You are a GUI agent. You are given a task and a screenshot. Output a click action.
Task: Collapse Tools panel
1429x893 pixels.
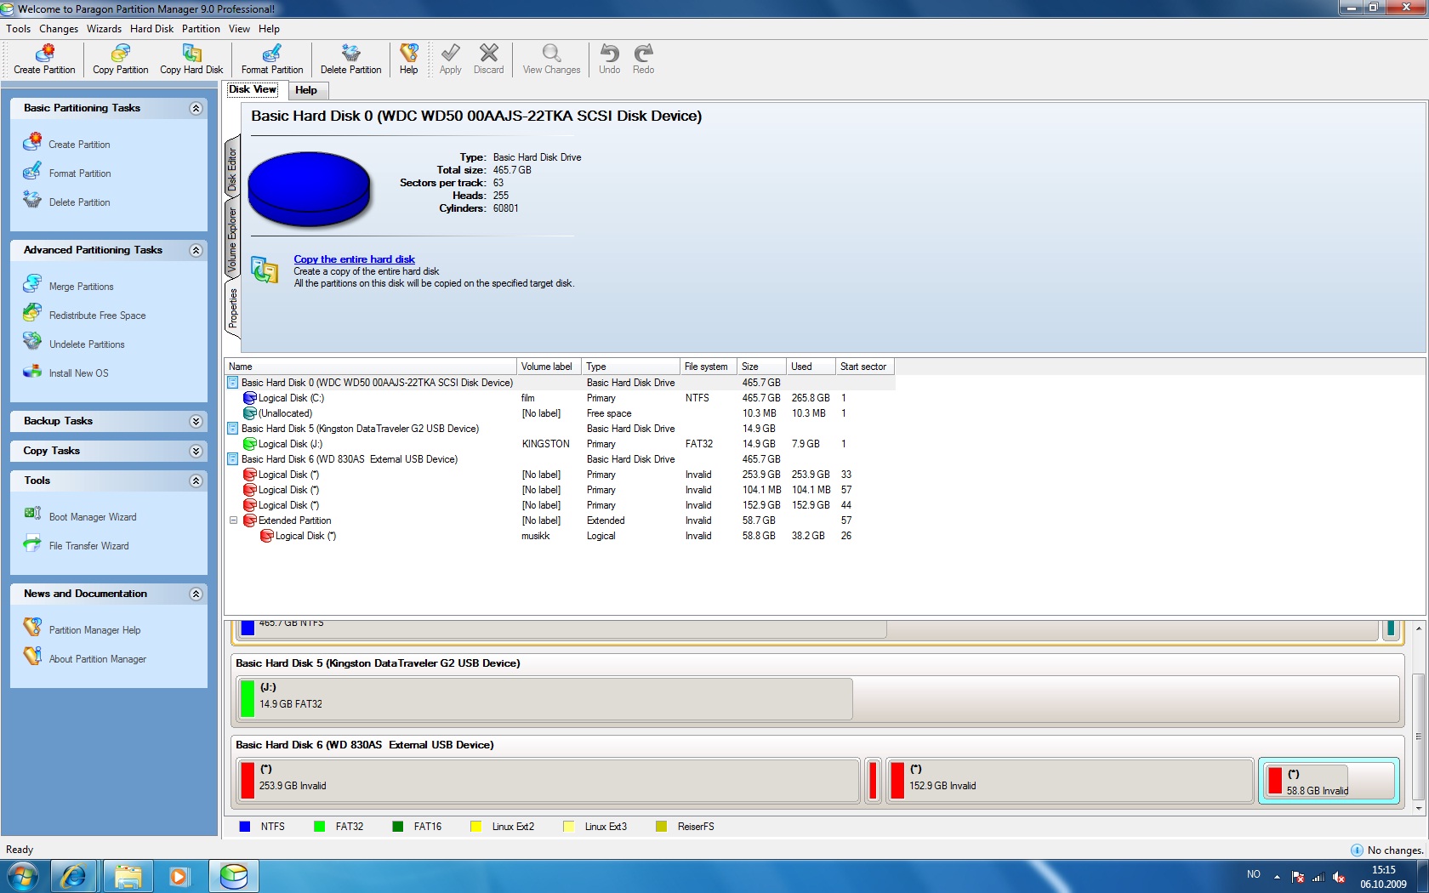pos(196,481)
